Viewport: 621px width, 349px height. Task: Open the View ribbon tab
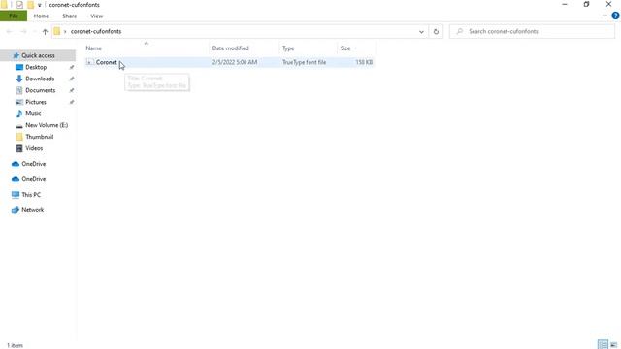click(97, 16)
